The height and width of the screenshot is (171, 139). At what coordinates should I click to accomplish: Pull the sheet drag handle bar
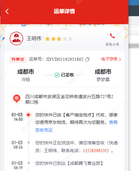tap(64, 29)
